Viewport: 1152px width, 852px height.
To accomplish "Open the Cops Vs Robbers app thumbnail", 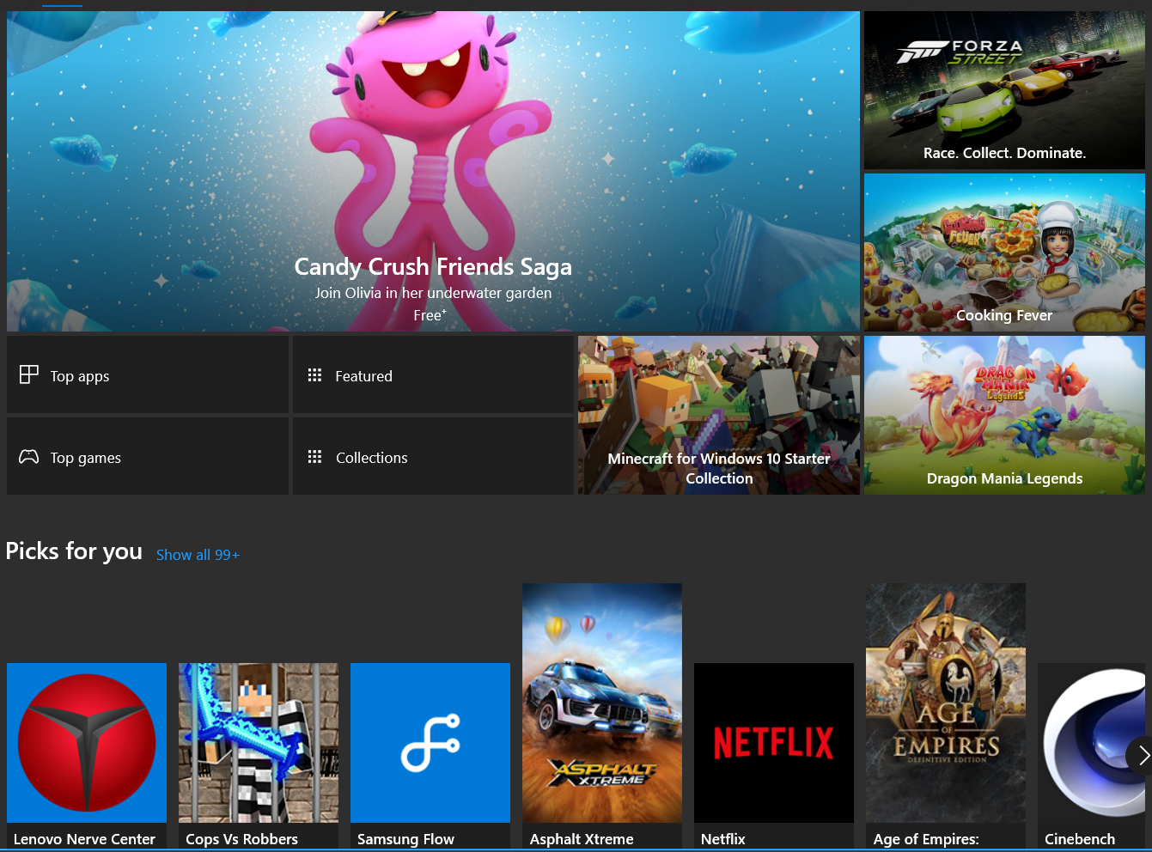I will (x=259, y=743).
